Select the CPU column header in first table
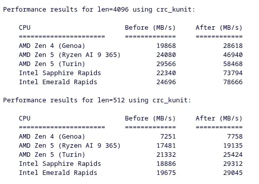This screenshot has height=184, width=259. 25,28
